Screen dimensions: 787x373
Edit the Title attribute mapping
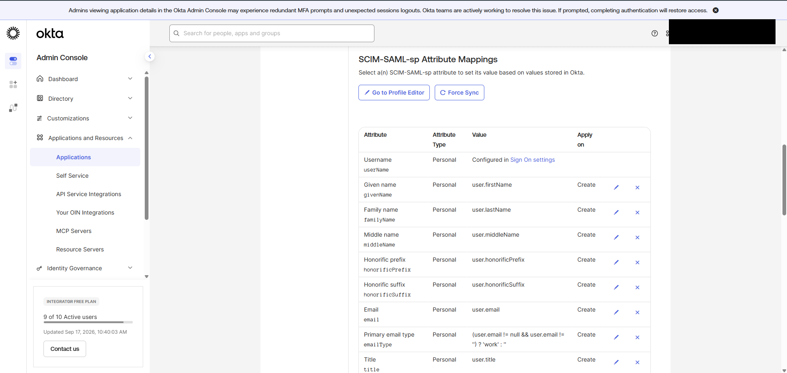click(x=616, y=362)
